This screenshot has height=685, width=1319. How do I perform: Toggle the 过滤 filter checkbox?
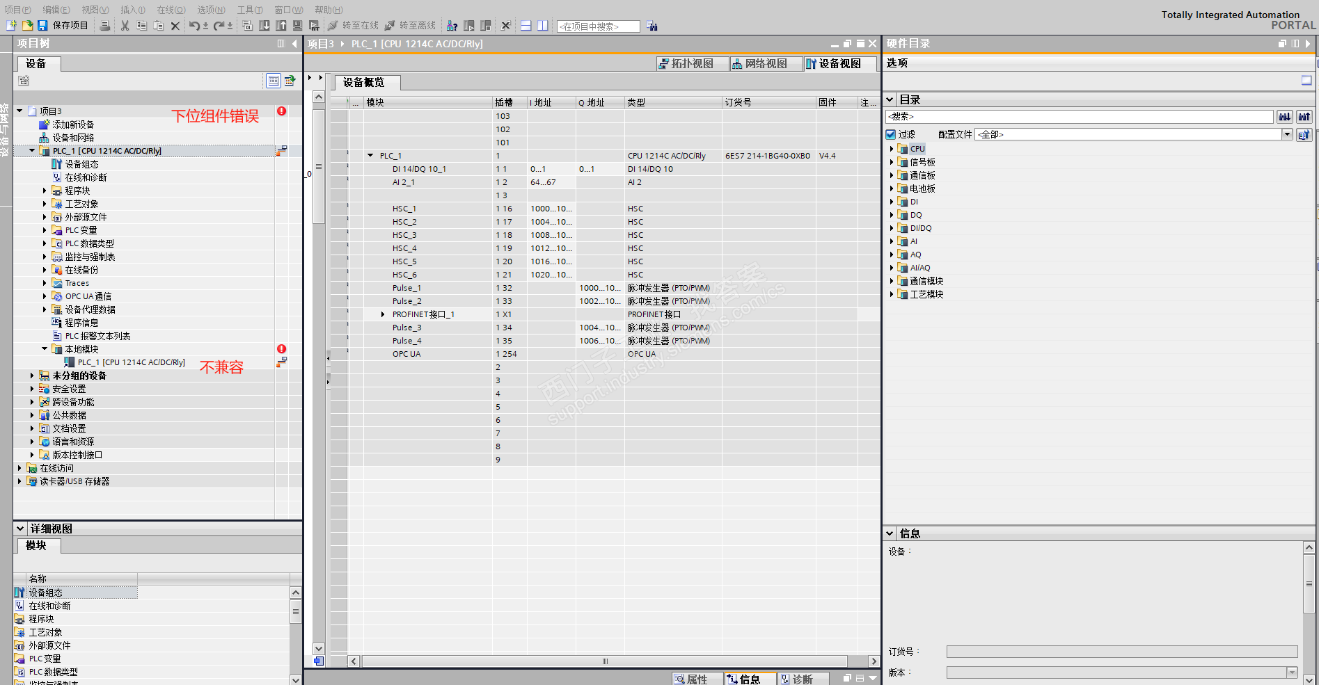point(891,134)
